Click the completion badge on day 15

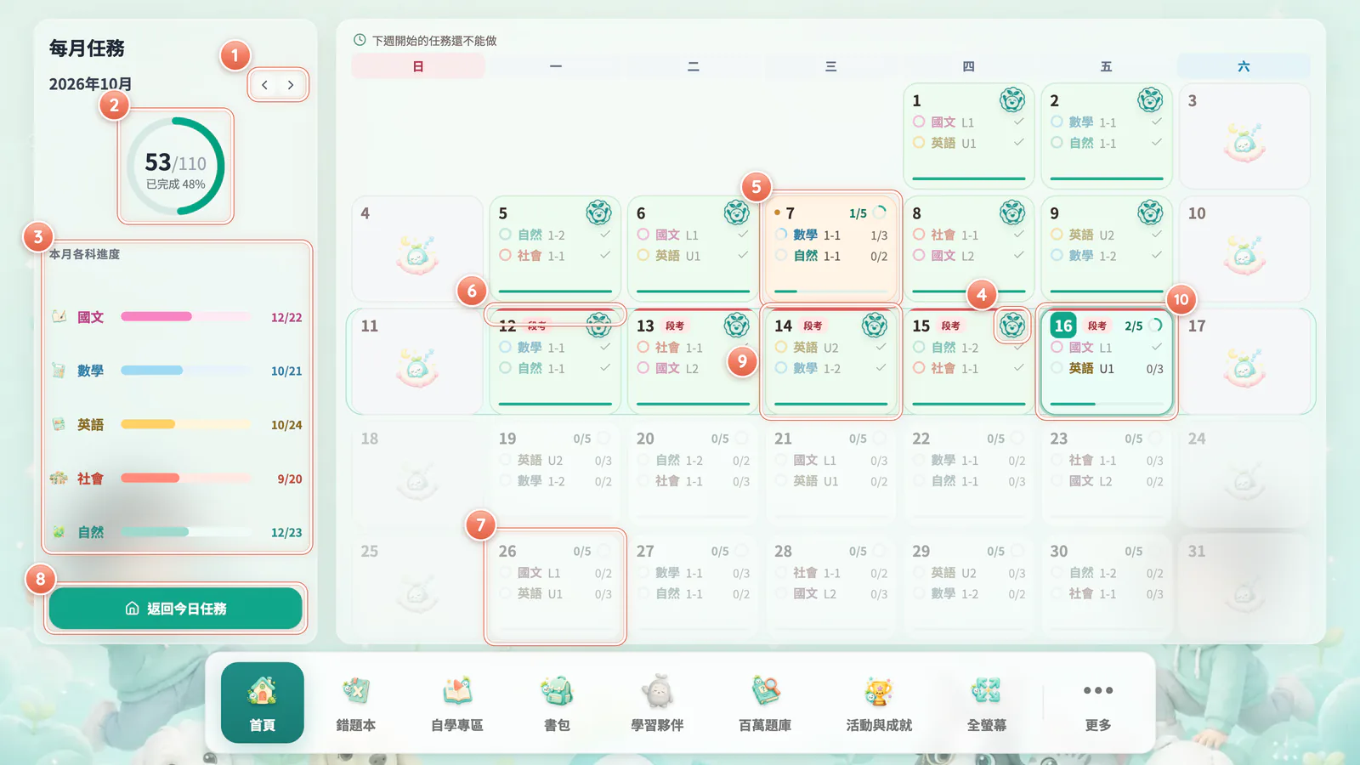coord(1012,326)
